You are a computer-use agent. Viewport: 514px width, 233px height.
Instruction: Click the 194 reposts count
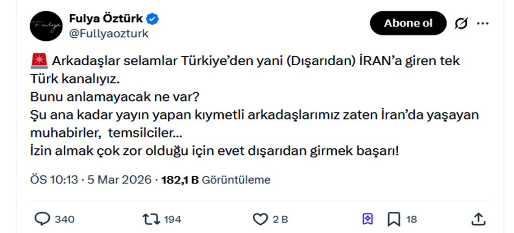point(172,220)
